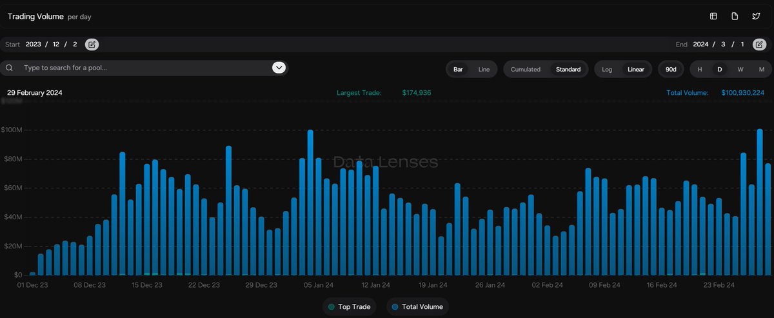Click the $100M y-axis label

click(12, 130)
